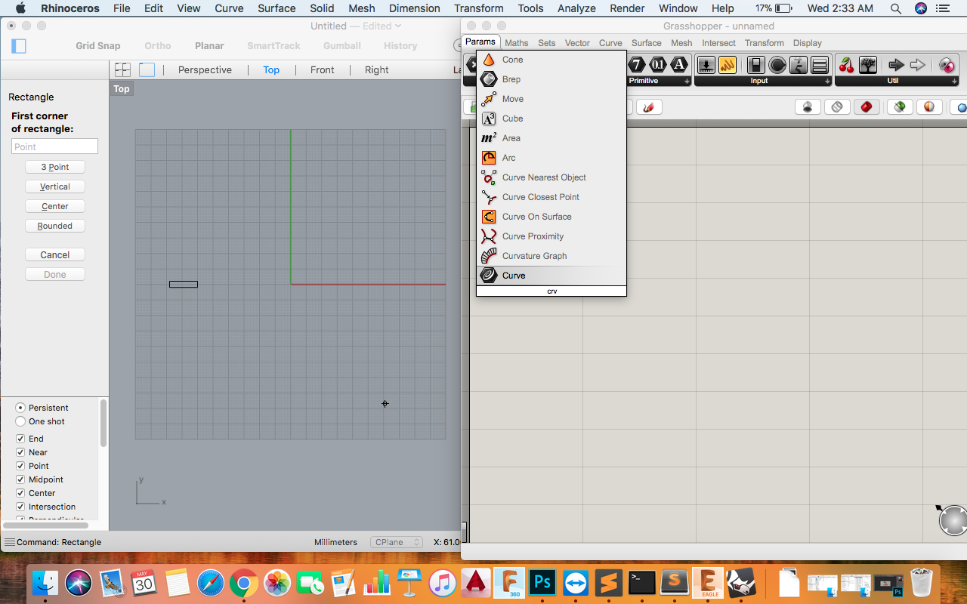Switch to the Perspective viewport tab
This screenshot has width=967, height=604.
pyautogui.click(x=205, y=69)
